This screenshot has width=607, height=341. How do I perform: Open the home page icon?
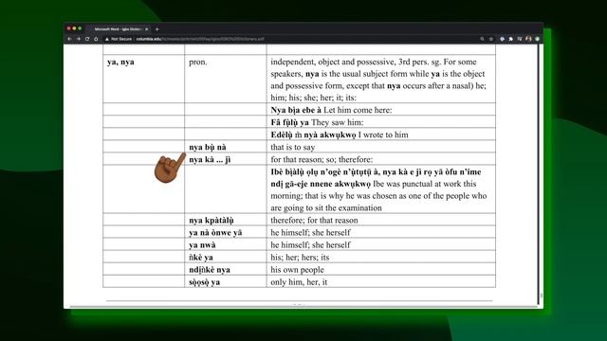coord(96,39)
